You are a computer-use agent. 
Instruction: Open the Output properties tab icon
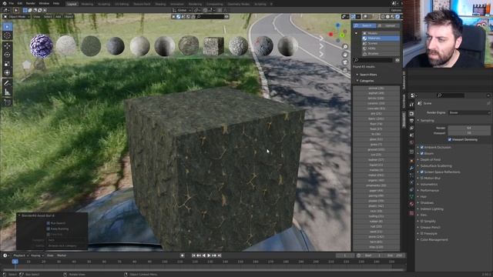(411, 121)
